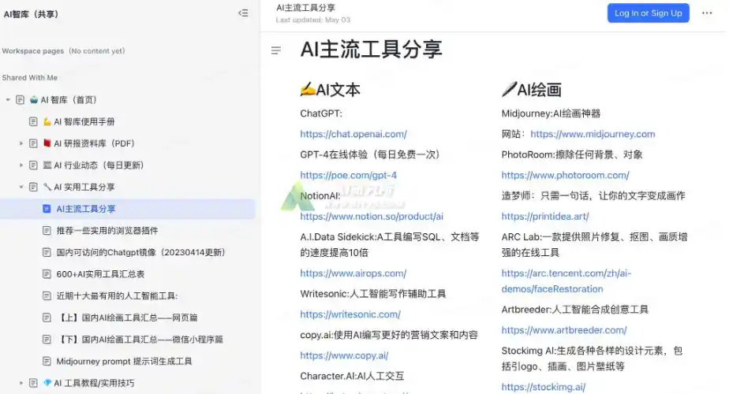Open 【上】国内AI绘画工具汇总——网页篇 page
Screen dimensions: 729x394
click(x=126, y=318)
